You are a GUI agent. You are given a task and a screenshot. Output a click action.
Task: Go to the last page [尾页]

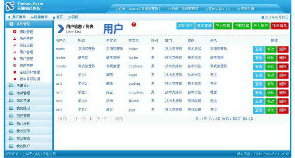(x=118, y=119)
